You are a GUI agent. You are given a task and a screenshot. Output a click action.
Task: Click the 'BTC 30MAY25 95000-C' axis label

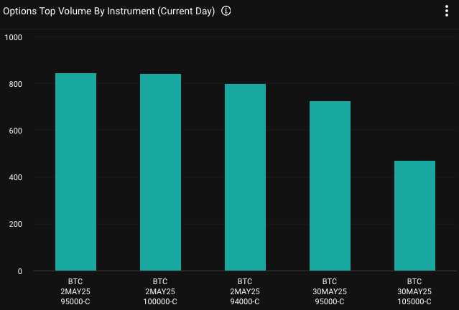[x=330, y=291]
